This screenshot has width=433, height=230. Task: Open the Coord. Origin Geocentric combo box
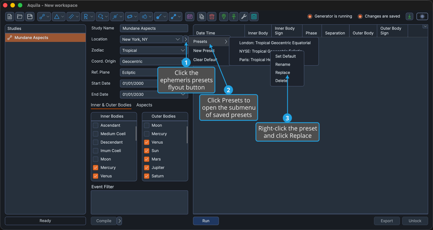click(154, 61)
